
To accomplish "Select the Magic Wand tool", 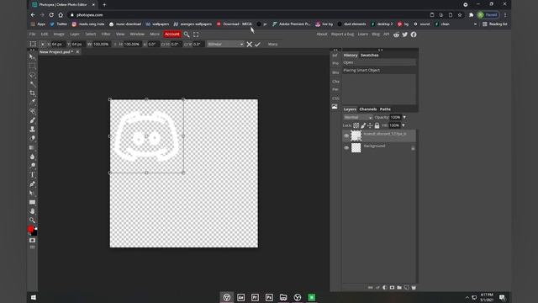I will [x=32, y=84].
